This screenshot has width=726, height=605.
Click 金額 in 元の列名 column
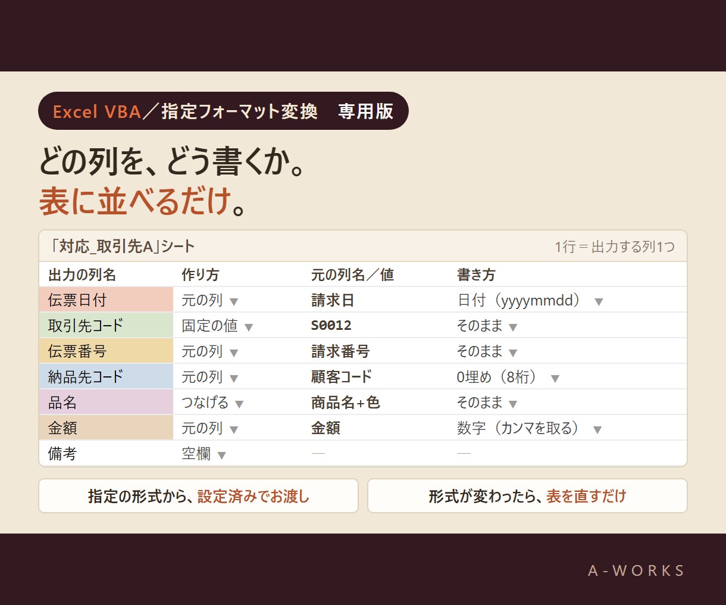(326, 429)
